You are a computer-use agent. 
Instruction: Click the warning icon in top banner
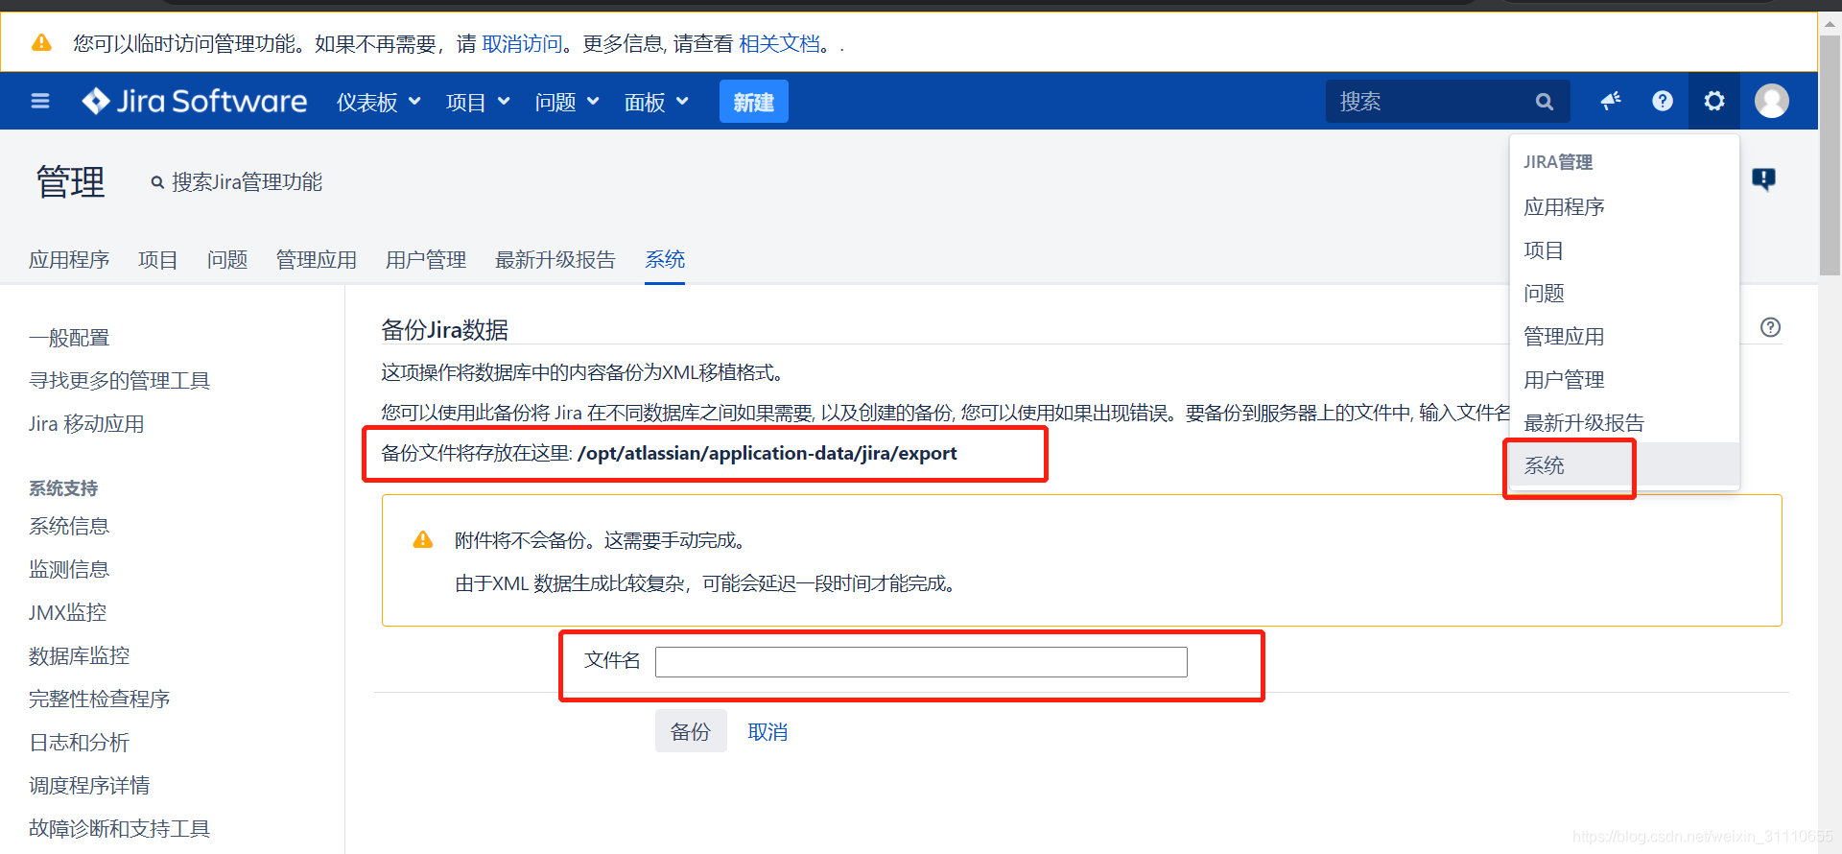41,43
